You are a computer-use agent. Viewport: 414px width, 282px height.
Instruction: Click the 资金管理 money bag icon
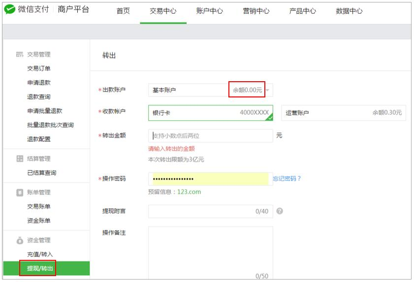click(20, 241)
